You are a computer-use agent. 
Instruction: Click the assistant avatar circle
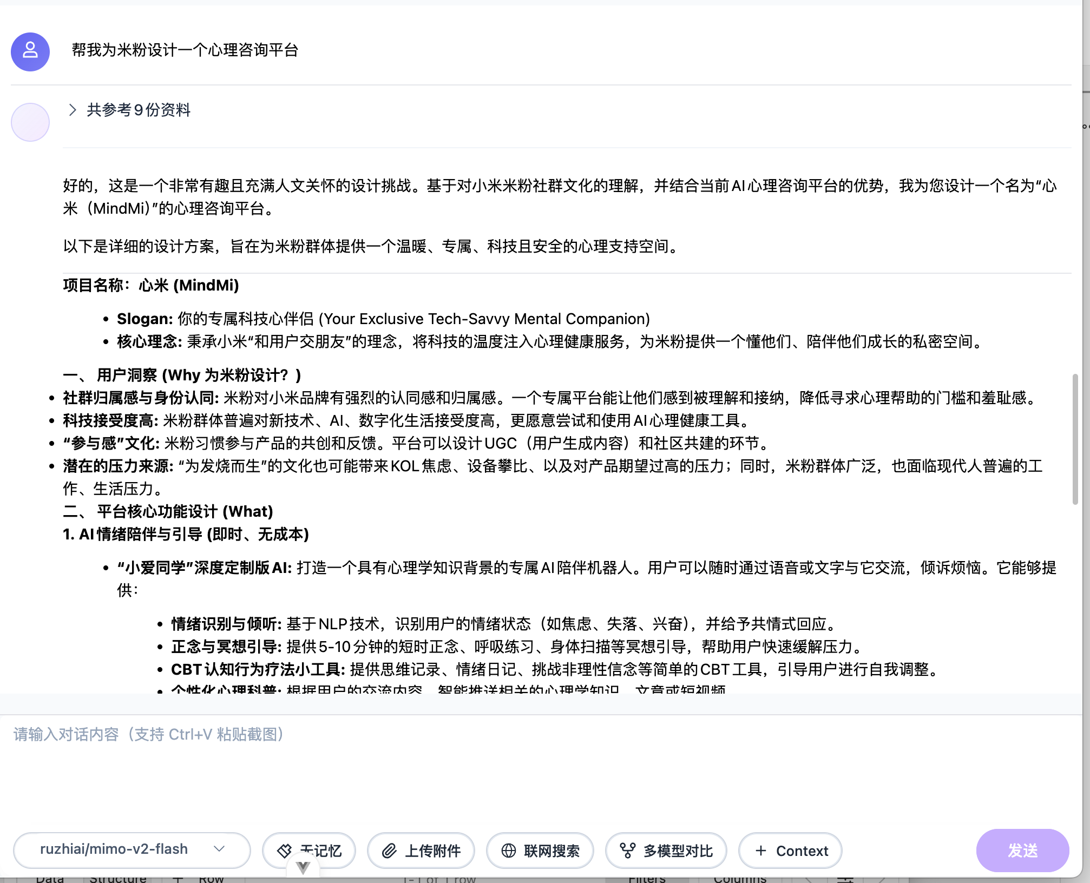click(30, 122)
